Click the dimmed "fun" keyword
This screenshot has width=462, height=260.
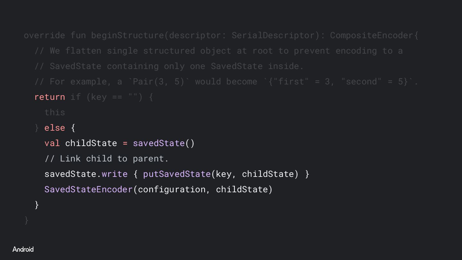pyautogui.click(x=78, y=35)
